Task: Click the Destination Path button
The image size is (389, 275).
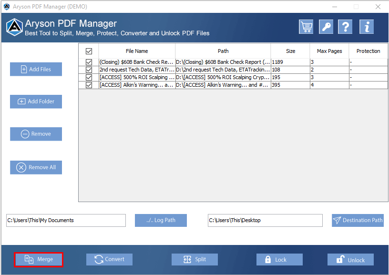Action: (x=358, y=220)
